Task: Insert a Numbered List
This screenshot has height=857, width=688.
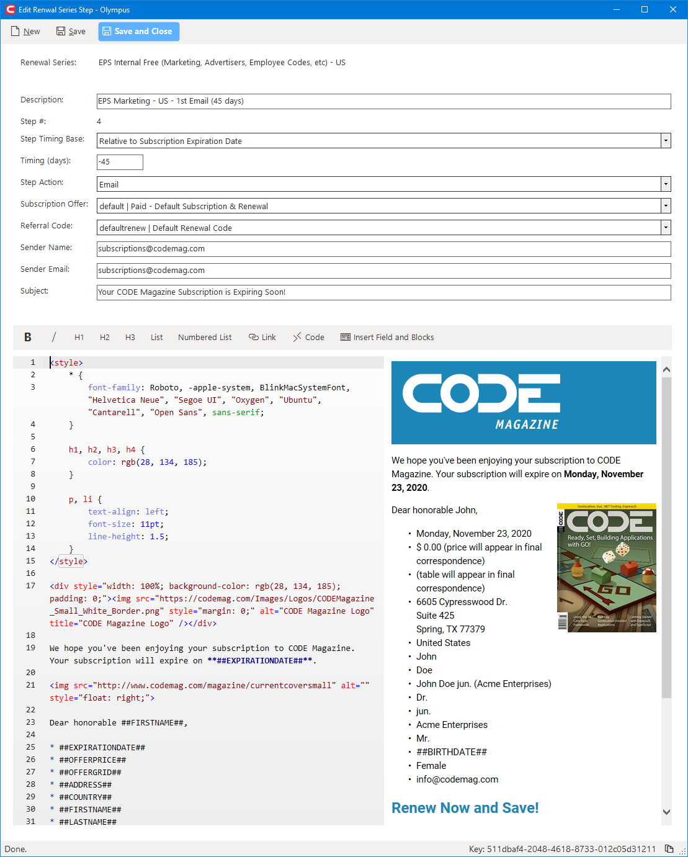Action: tap(205, 338)
